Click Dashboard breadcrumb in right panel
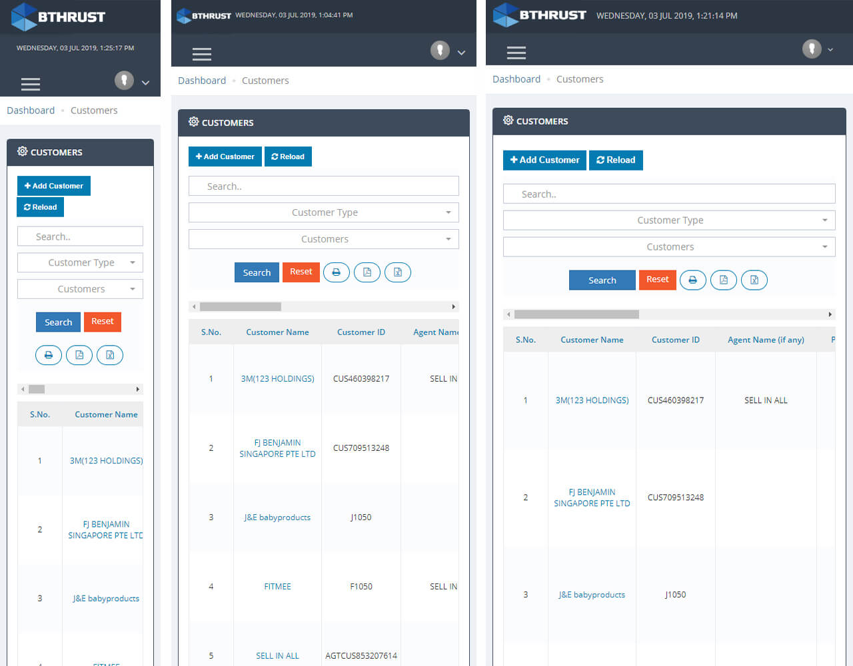This screenshot has width=853, height=666. (516, 79)
